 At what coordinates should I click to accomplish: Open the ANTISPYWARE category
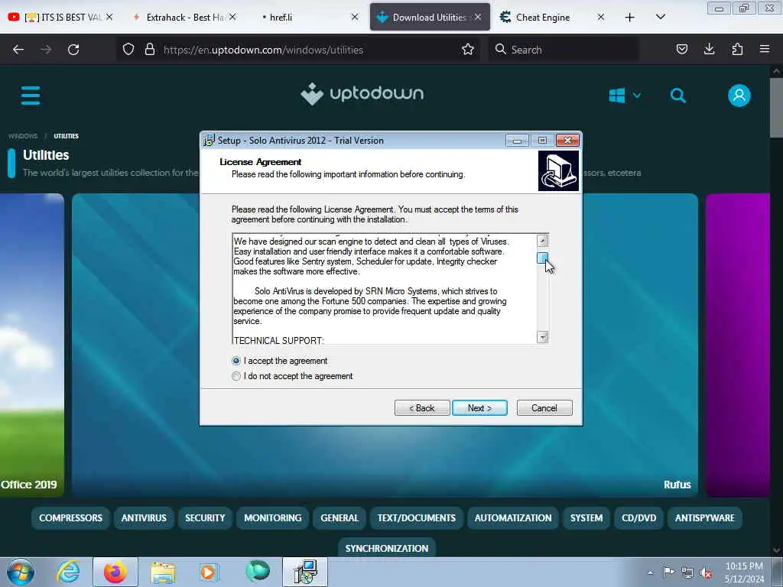click(x=704, y=518)
